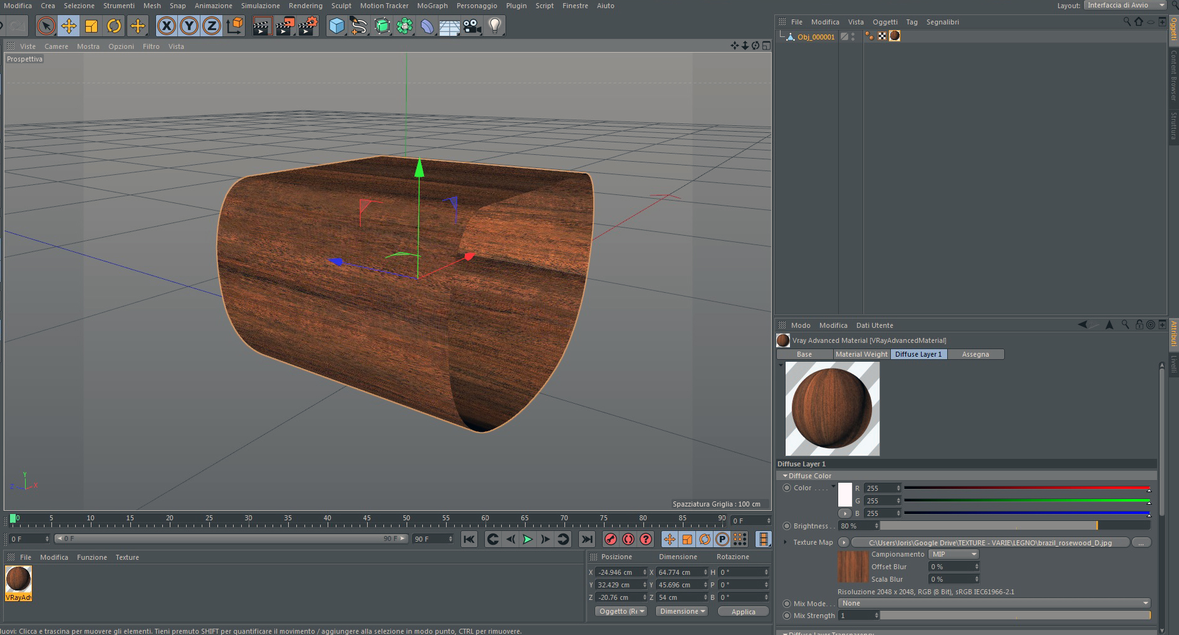Collapse the Diffuse Color section
The width and height of the screenshot is (1179, 635).
(x=785, y=476)
